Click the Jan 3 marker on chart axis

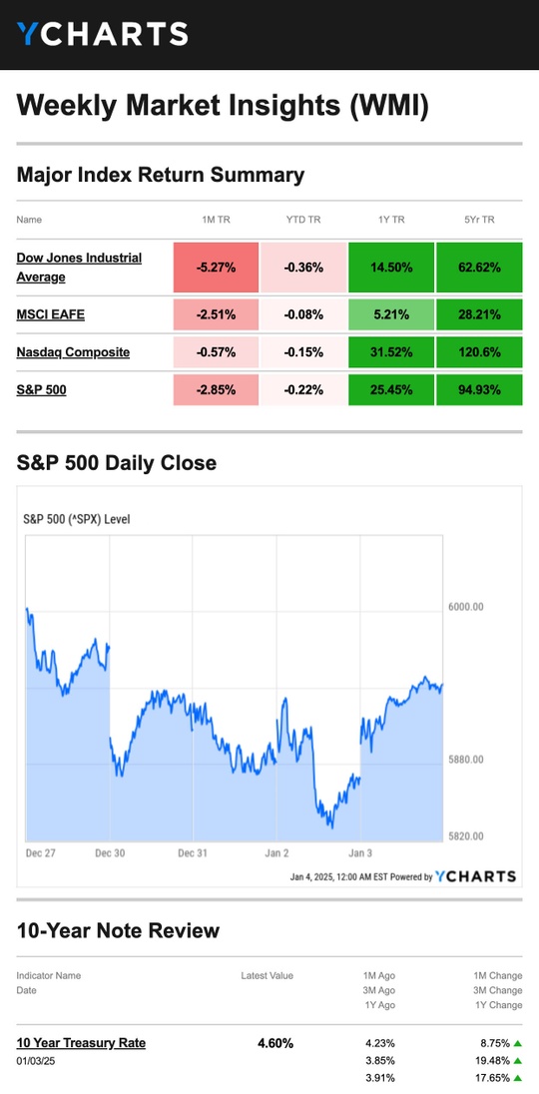359,852
